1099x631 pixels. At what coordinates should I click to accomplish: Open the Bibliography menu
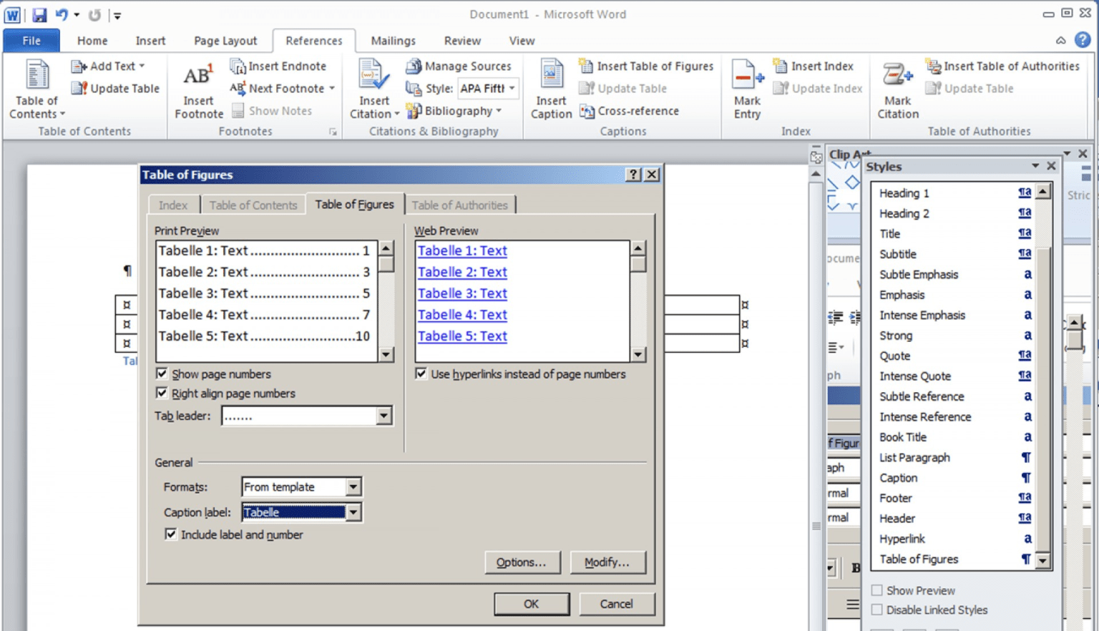click(454, 111)
